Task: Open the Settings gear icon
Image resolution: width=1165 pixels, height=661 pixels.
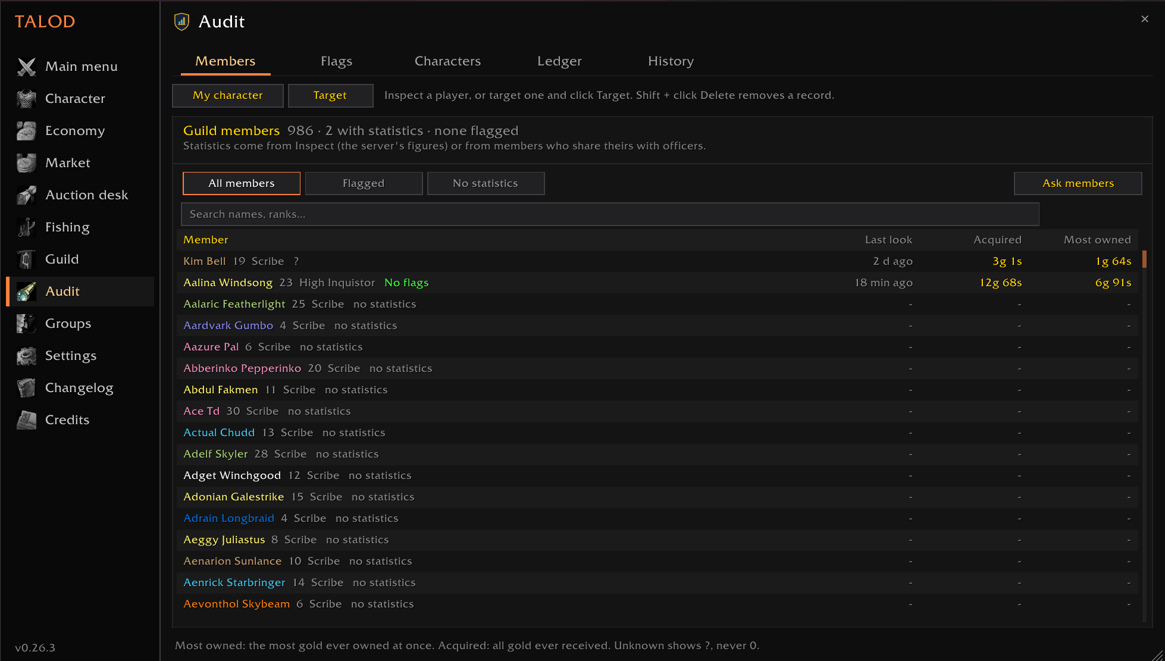Action: pyautogui.click(x=26, y=356)
